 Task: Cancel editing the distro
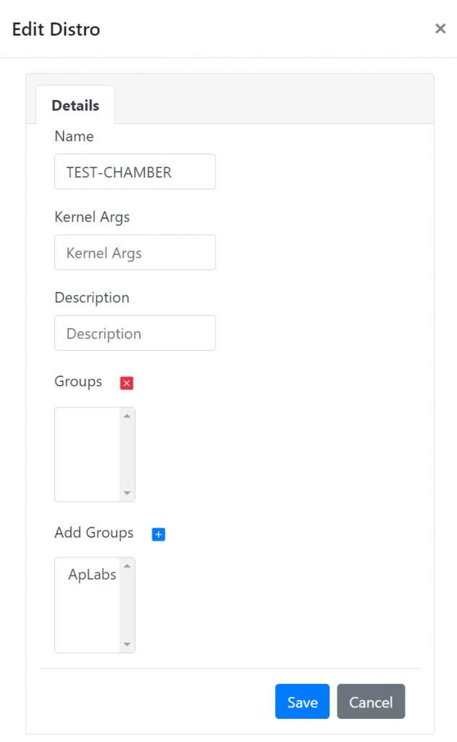coord(371,701)
